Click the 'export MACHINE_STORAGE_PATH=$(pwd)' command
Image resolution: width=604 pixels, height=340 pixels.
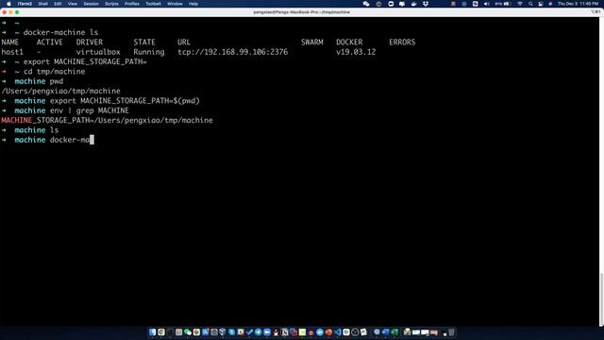click(x=125, y=101)
